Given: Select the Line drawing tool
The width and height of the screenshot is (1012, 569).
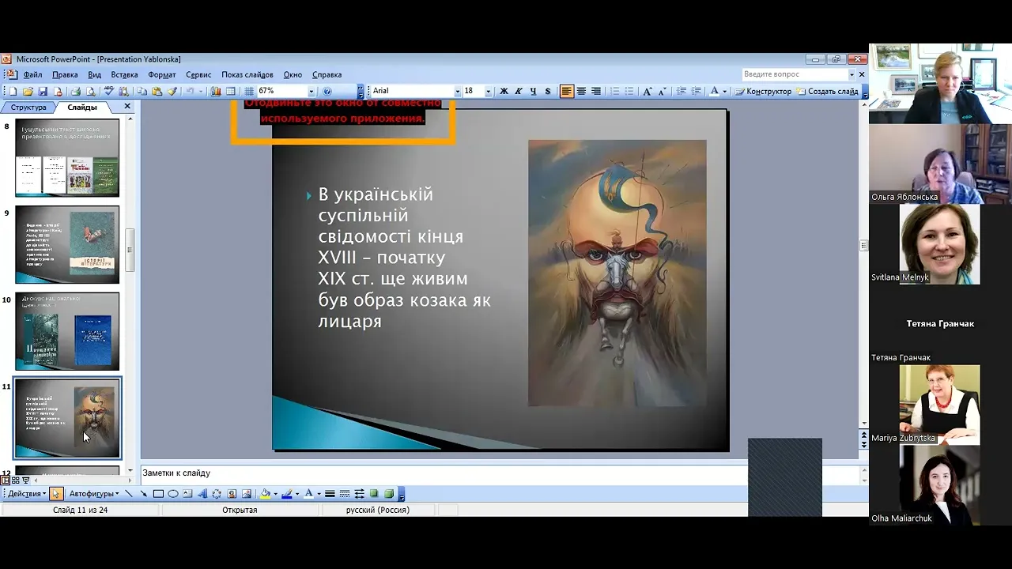Looking at the screenshot, I should click(x=128, y=494).
